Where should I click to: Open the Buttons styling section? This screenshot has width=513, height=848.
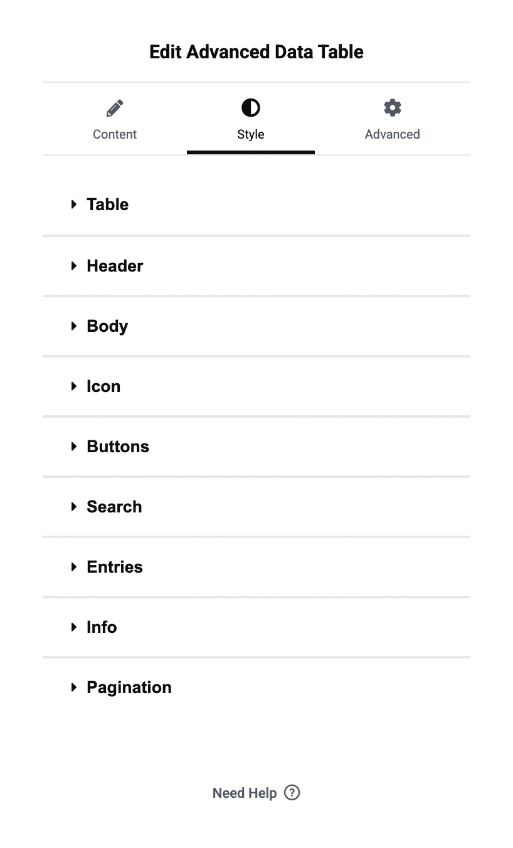pyautogui.click(x=118, y=446)
